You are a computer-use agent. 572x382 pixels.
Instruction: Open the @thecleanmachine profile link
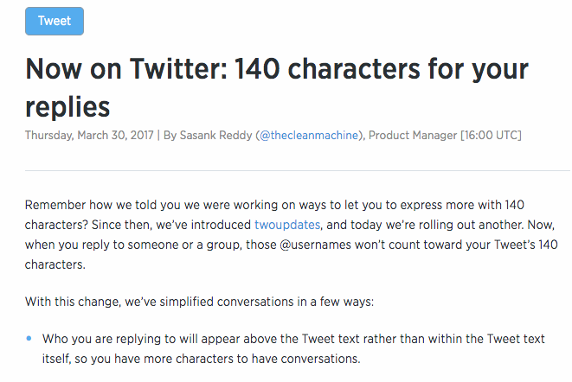coord(303,136)
